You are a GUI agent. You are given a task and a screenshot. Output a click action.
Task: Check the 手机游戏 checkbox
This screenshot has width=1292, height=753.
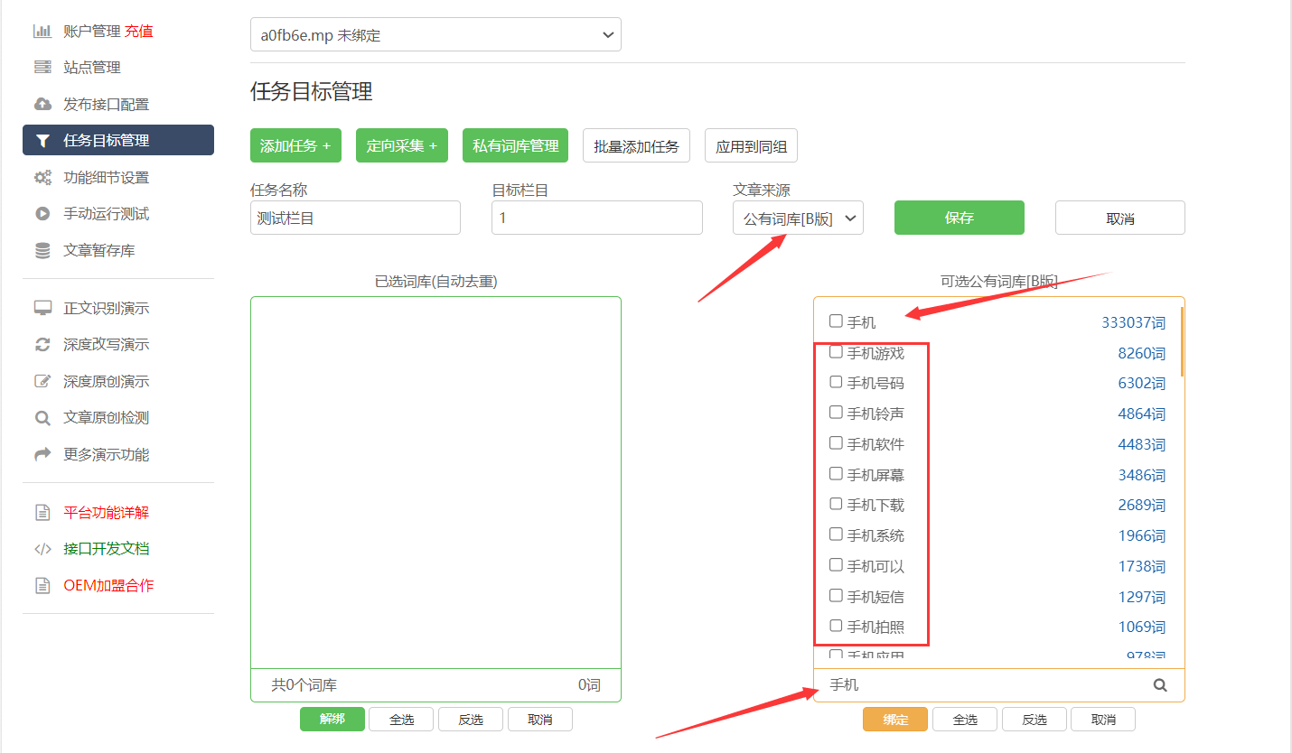[x=836, y=352]
